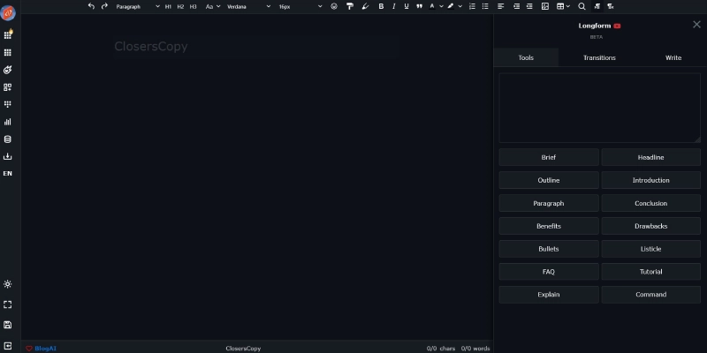Open the Longform YouTube video icon

[x=617, y=26]
